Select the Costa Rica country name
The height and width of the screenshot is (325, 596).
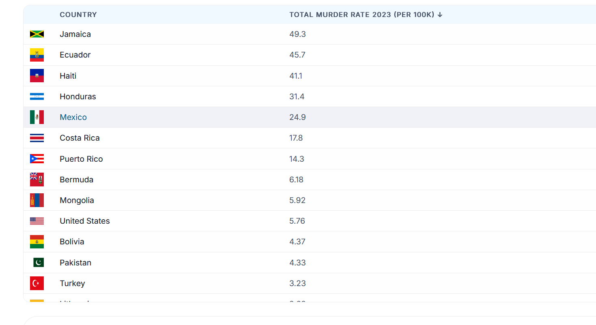click(80, 138)
